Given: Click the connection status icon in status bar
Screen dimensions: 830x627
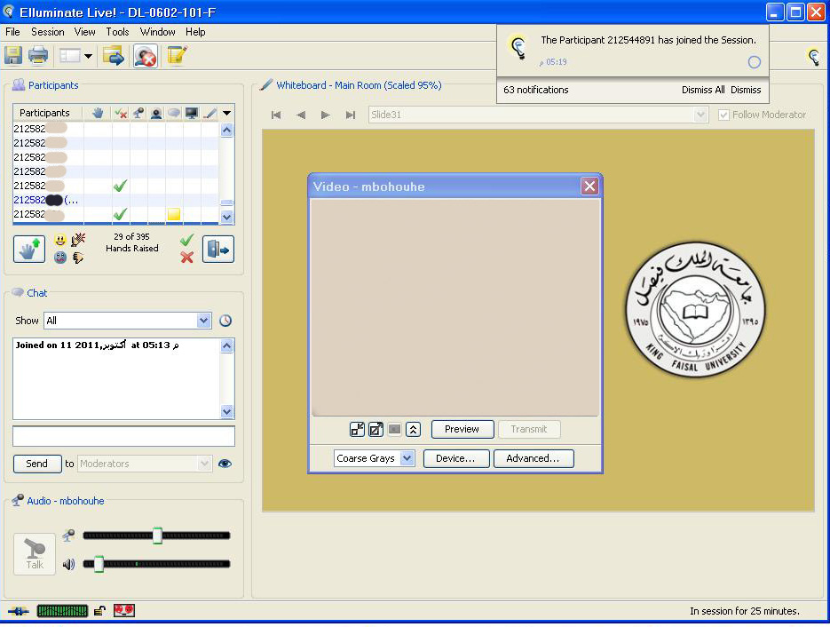Looking at the screenshot, I should pos(19,611).
